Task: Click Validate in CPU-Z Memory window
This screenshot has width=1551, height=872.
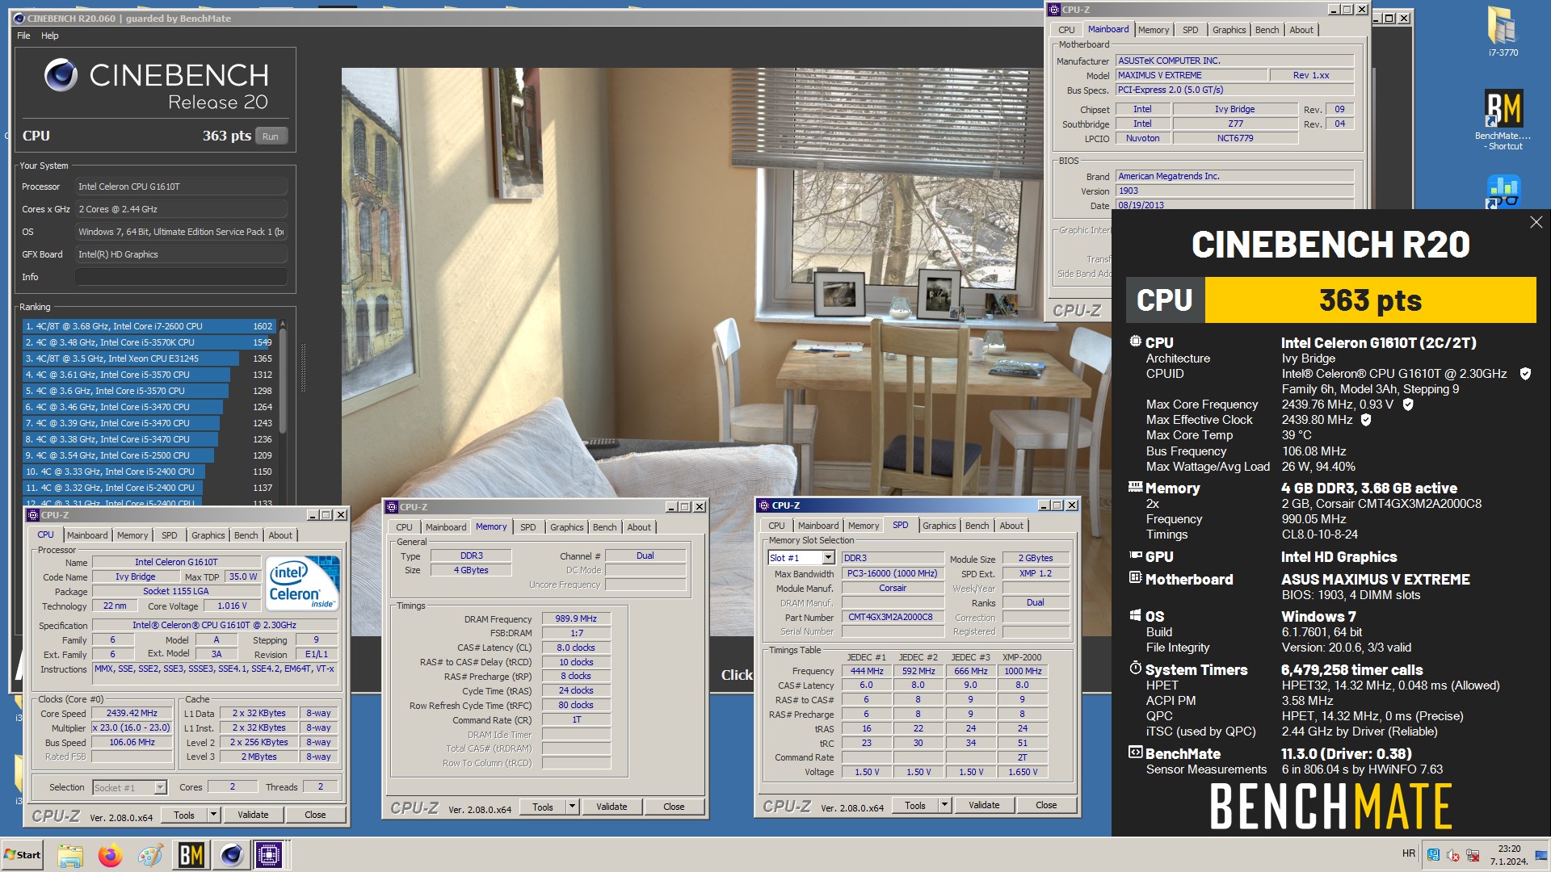Action: click(612, 807)
